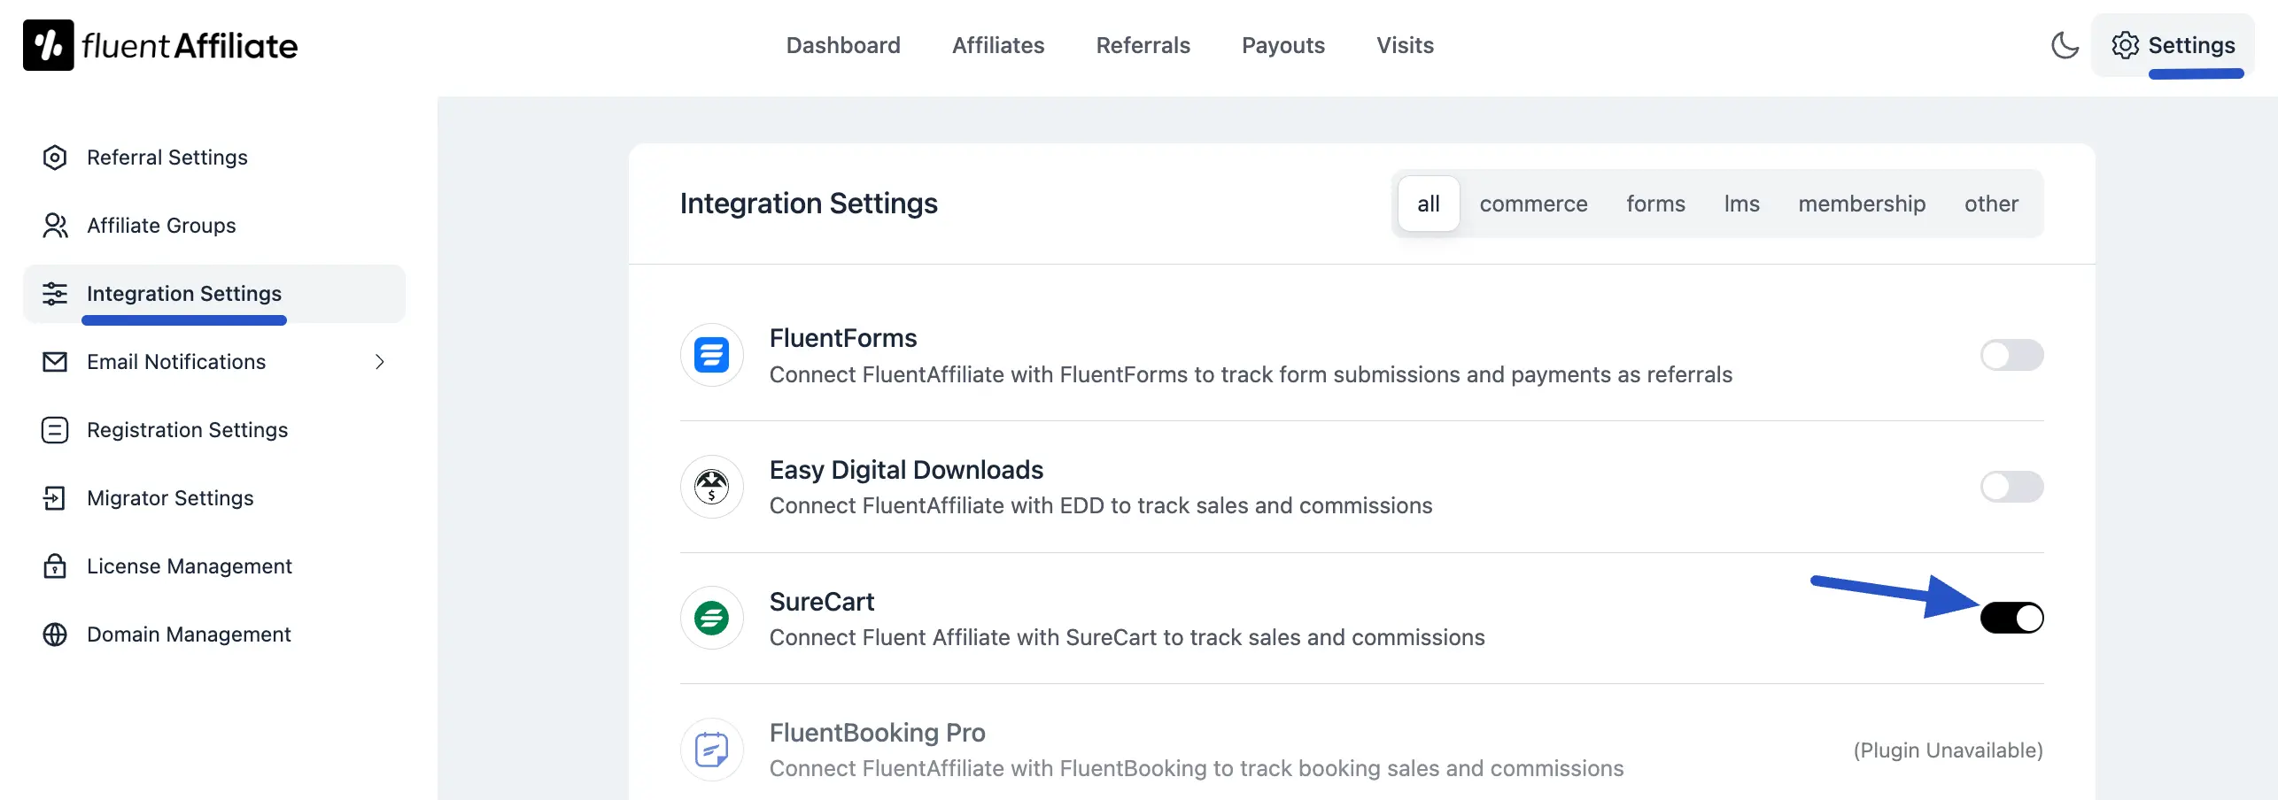The image size is (2278, 800).
Task: Click the SureCart integration logo
Action: (x=711, y=618)
